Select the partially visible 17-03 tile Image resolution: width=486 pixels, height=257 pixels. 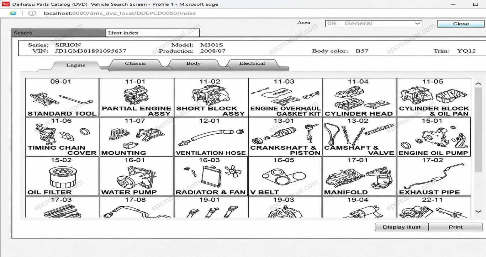point(62,207)
